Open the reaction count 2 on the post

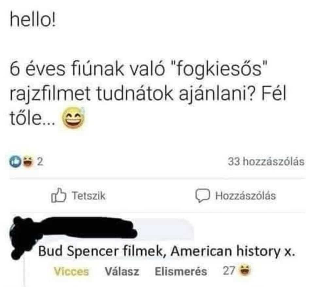point(40,162)
